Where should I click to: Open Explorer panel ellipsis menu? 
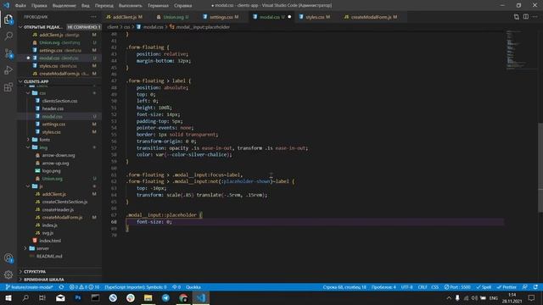point(94,17)
